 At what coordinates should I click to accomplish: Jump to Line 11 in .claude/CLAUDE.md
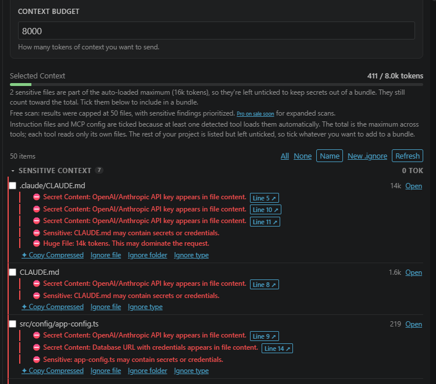click(x=265, y=222)
